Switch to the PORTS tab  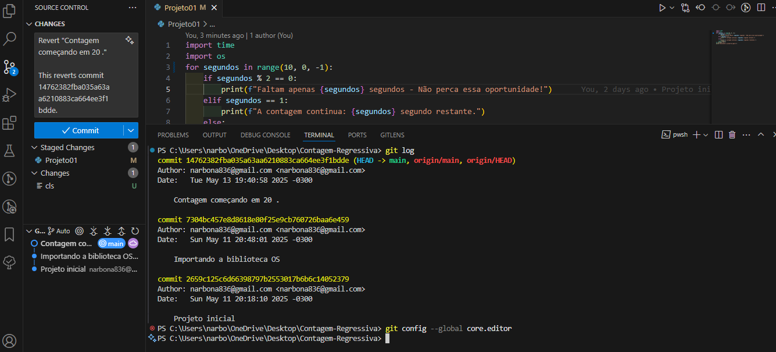357,135
